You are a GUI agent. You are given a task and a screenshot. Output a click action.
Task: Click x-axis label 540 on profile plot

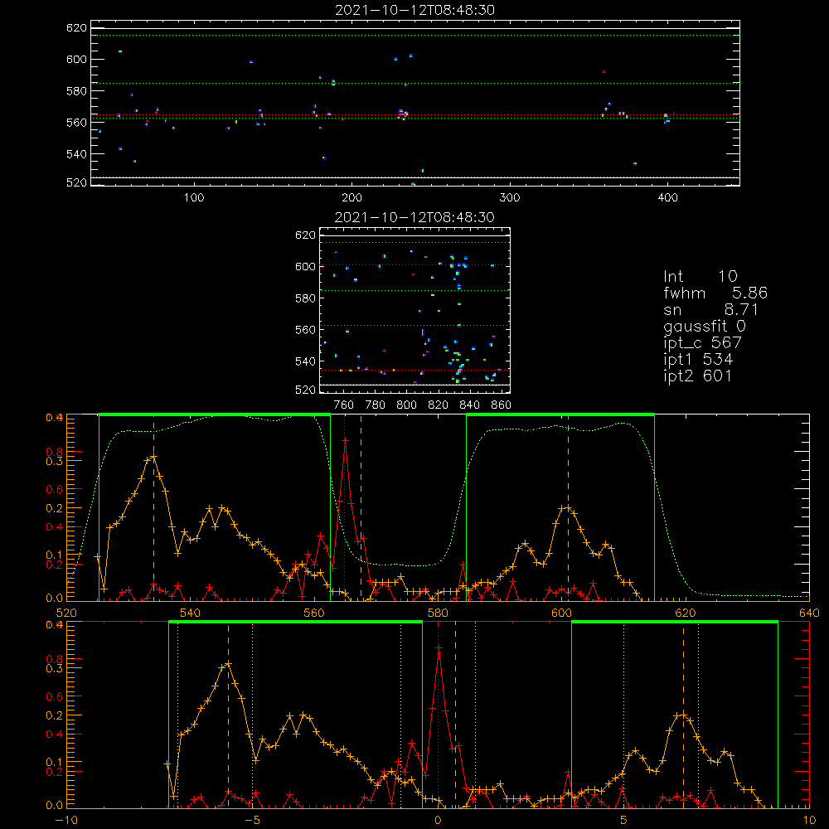pos(191,613)
